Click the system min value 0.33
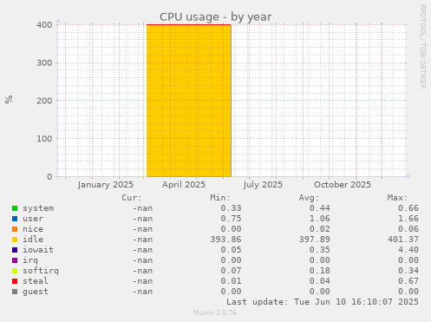Viewport: 431px width, 322px height. tap(231, 208)
